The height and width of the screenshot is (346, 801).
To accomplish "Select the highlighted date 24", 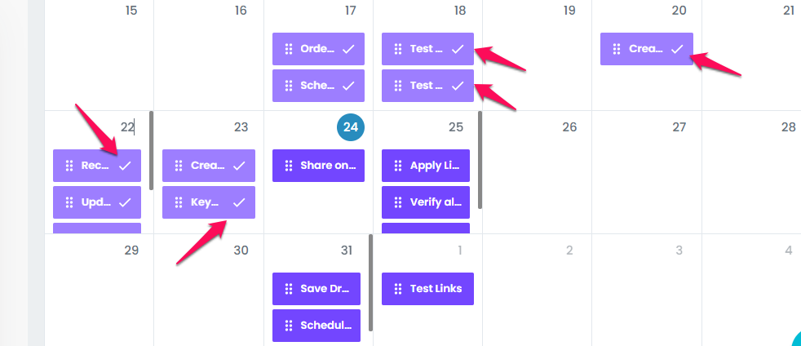I will 351,127.
